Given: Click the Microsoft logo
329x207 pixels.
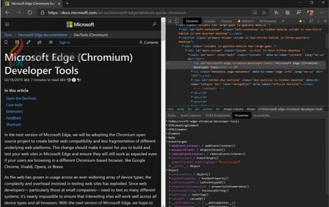Looking at the screenshot, I should (x=80, y=25).
